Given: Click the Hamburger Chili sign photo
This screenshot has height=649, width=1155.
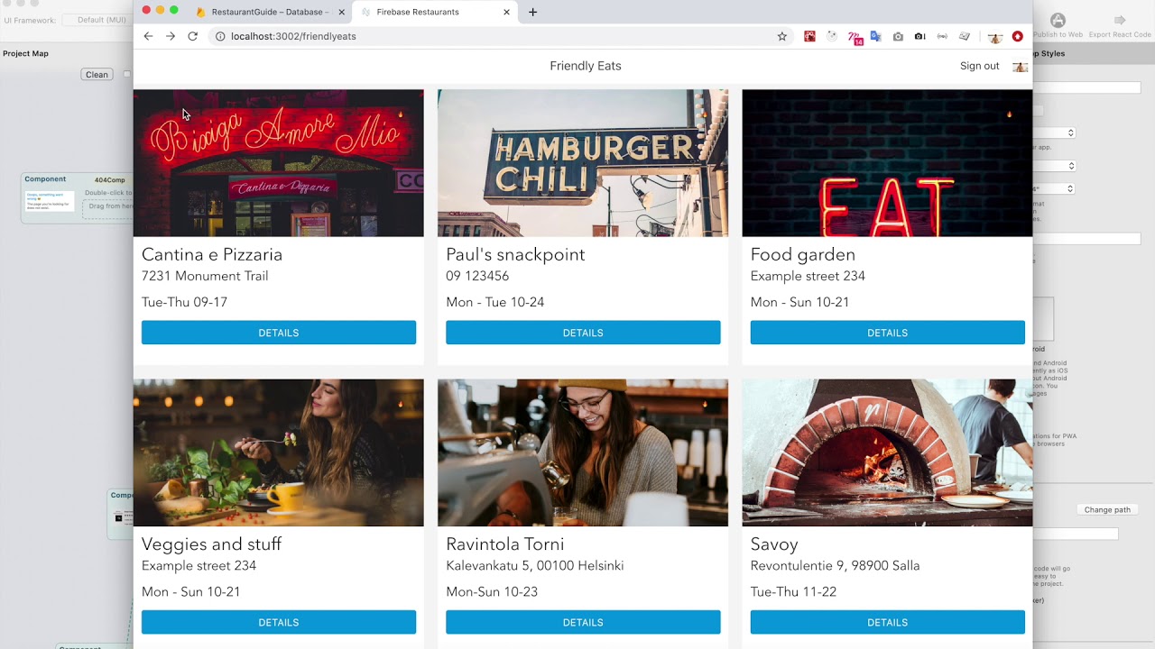Looking at the screenshot, I should [583, 163].
